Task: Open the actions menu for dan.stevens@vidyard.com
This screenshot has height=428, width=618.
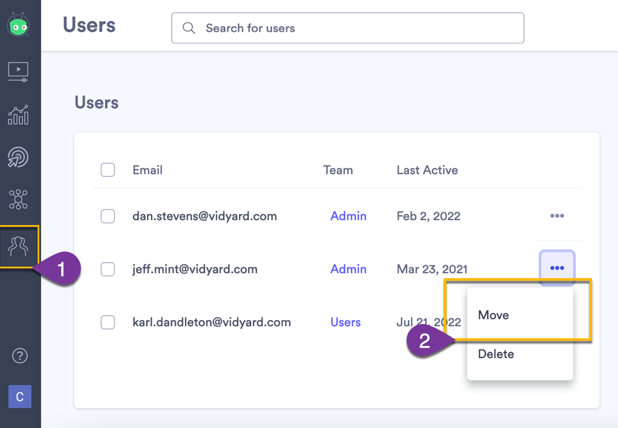Action: [557, 216]
